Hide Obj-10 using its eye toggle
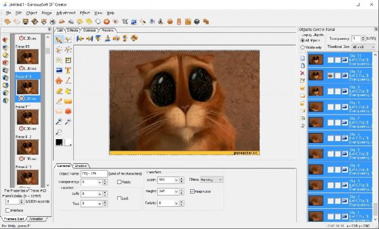This screenshot has width=379, height=229. [x=330, y=75]
